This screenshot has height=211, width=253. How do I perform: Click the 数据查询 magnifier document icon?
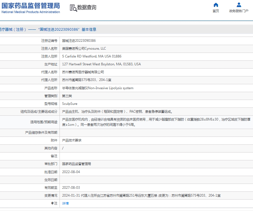click(x=73, y=8)
